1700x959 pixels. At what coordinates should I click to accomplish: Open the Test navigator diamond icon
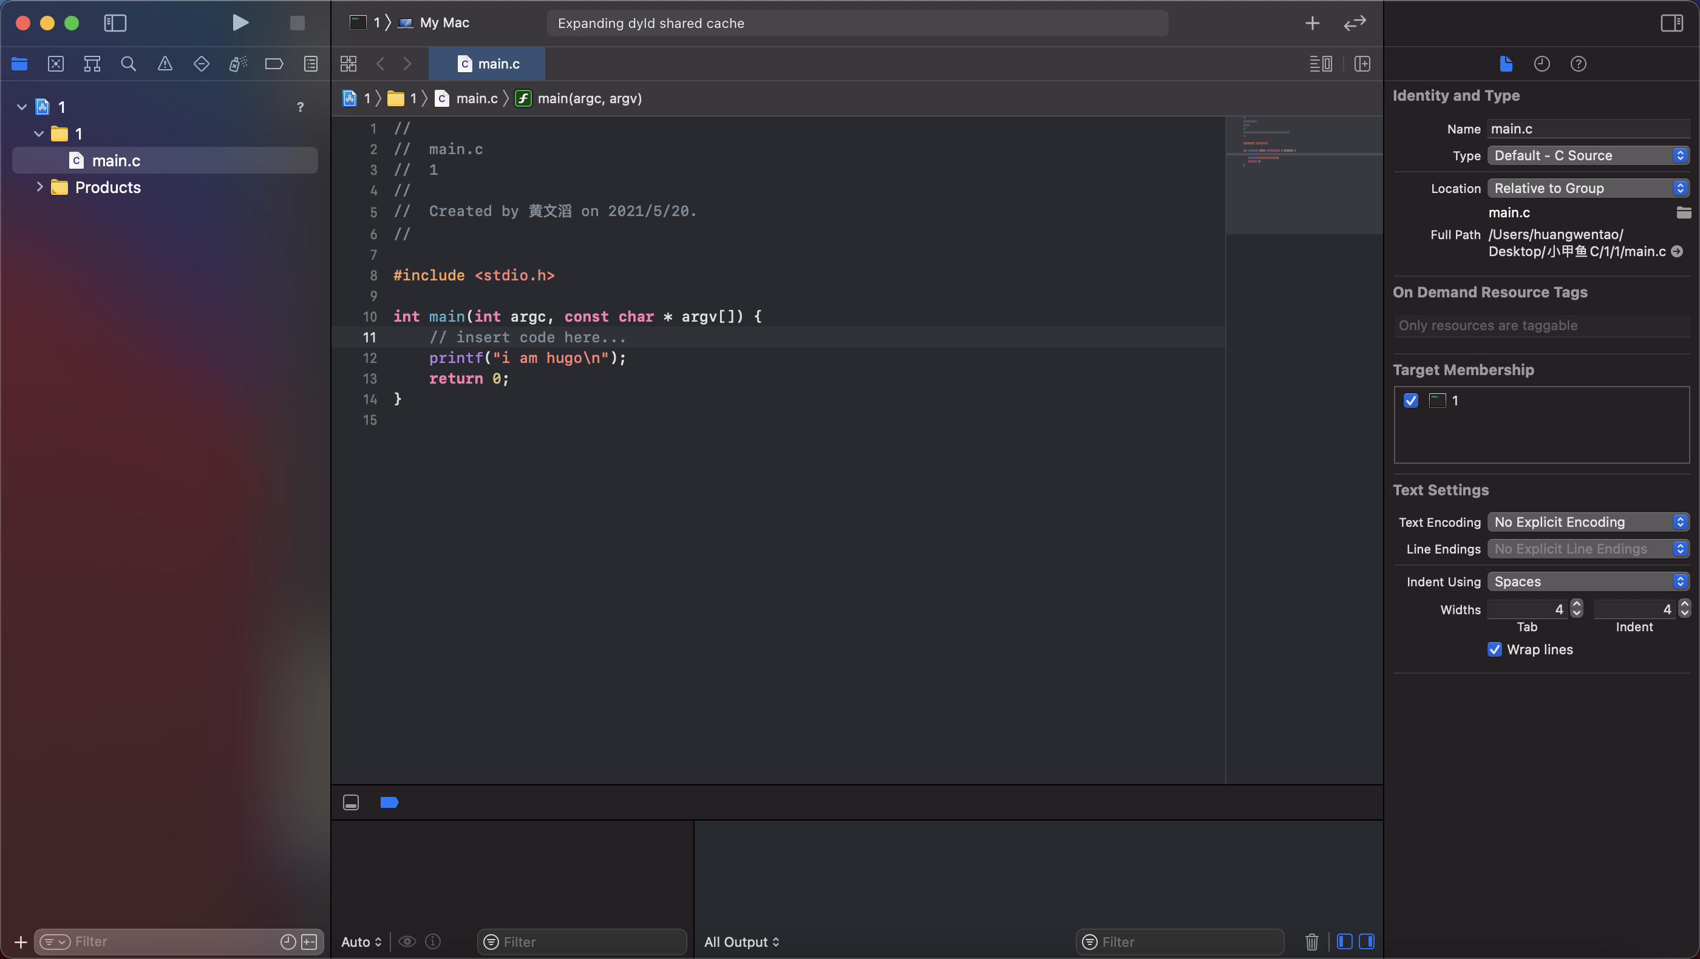(x=202, y=64)
